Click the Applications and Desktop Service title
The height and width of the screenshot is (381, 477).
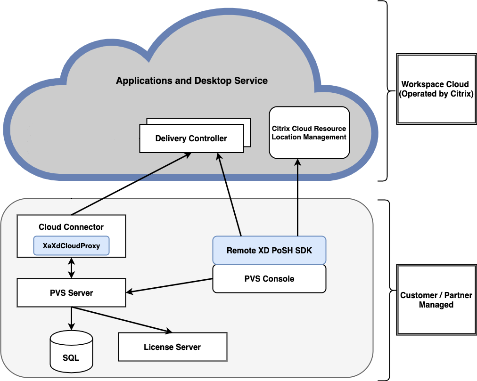pos(192,81)
